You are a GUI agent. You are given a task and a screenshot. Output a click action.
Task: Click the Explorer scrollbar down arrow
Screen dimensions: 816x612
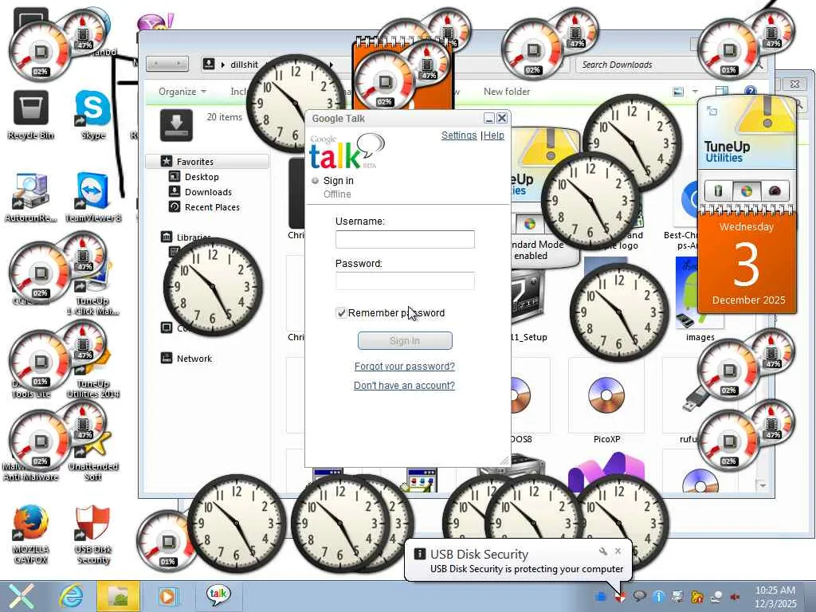pos(763,485)
